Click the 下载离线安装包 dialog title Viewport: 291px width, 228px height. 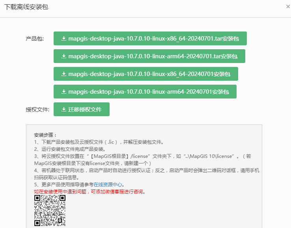point(26,7)
